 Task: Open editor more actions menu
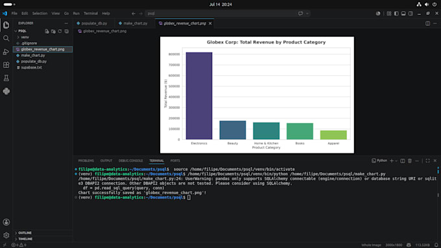point(435,23)
